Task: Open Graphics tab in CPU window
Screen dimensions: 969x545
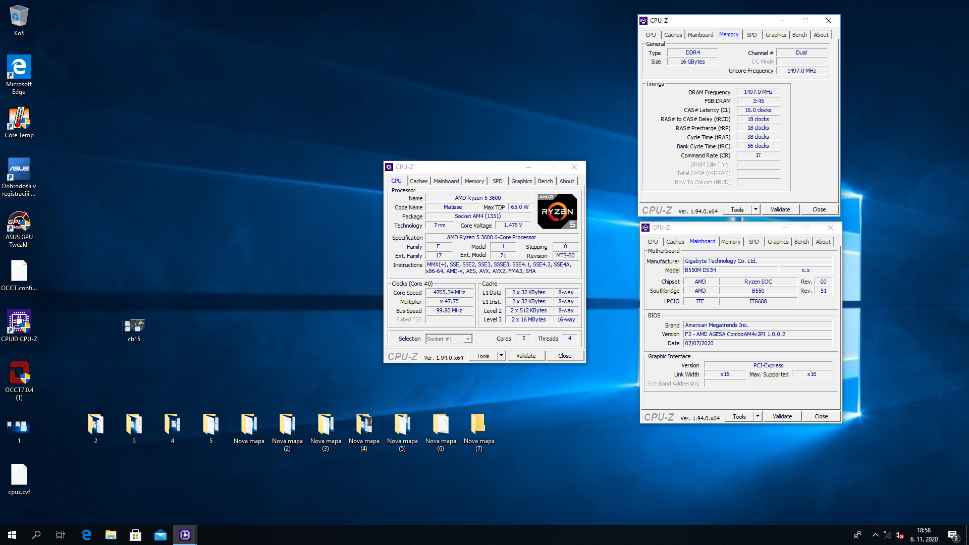Action: [x=521, y=181]
